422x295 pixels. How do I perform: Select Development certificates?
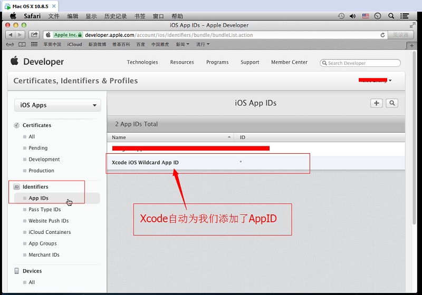pos(44,159)
